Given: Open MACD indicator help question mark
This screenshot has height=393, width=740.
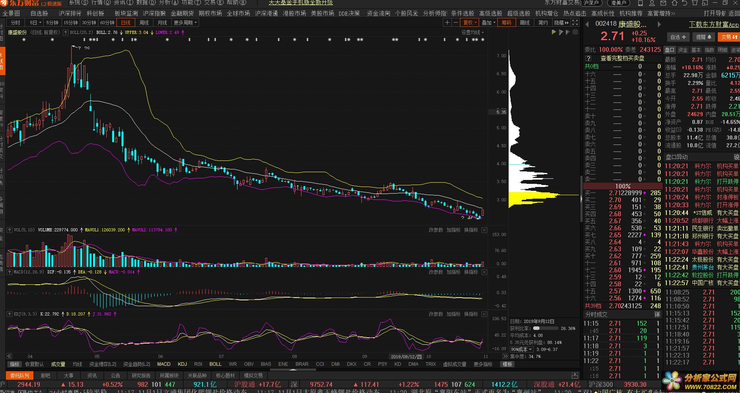Looking at the screenshot, I should click(x=9, y=272).
